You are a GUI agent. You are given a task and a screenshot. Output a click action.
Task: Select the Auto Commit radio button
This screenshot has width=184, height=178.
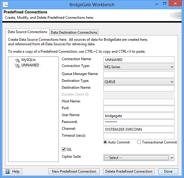[x=105, y=142]
